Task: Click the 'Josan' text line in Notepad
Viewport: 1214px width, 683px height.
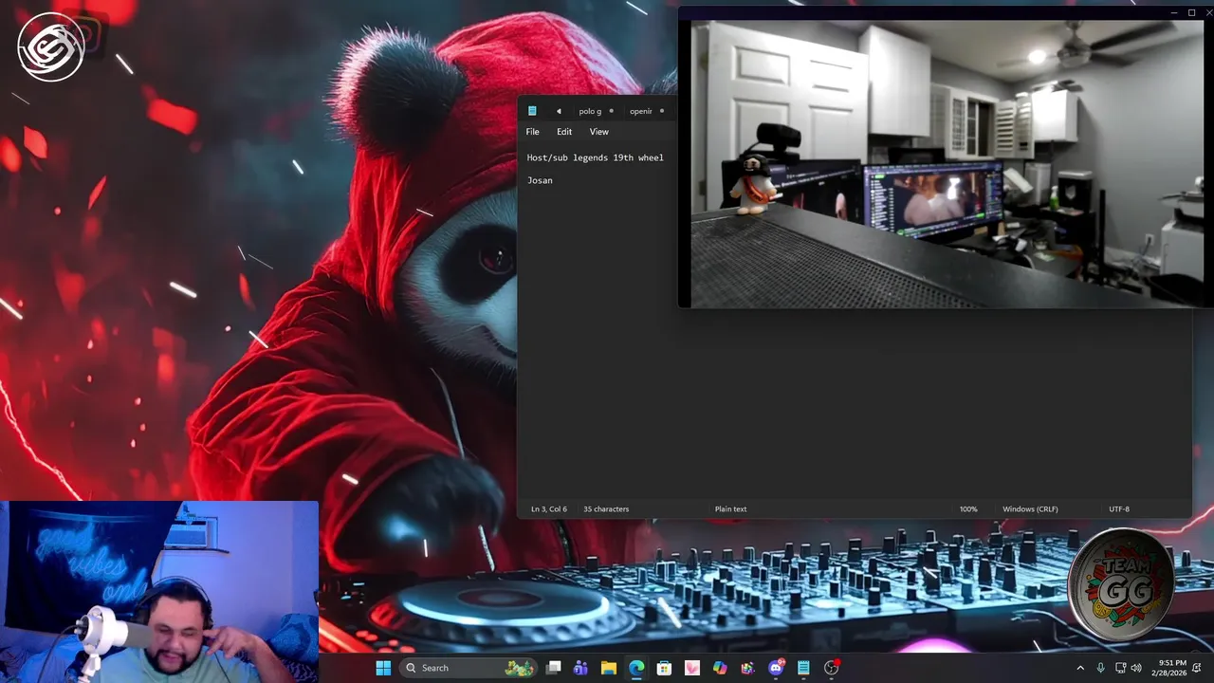Action: [540, 180]
